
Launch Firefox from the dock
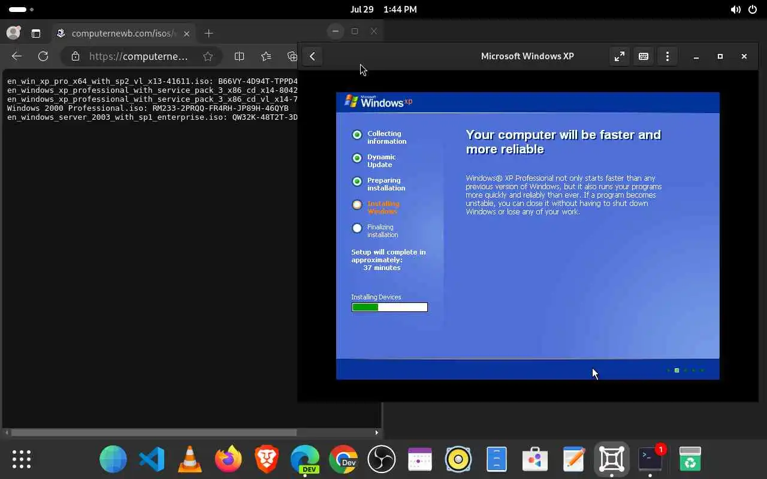228,459
